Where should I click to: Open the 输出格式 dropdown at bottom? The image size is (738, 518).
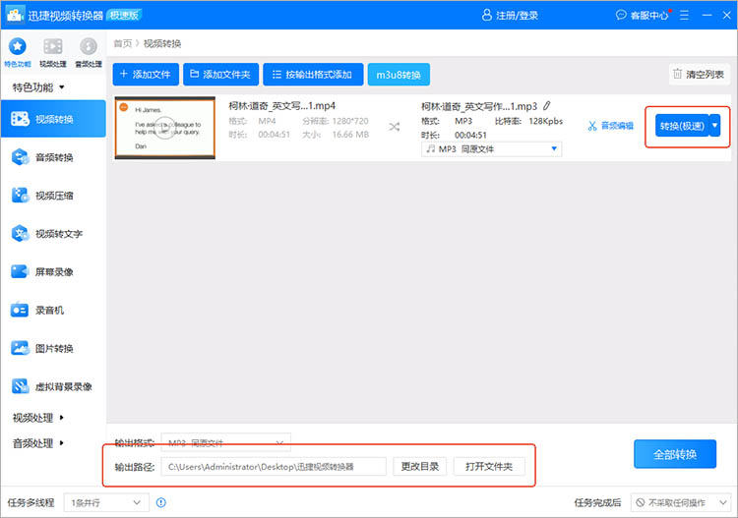(x=226, y=442)
